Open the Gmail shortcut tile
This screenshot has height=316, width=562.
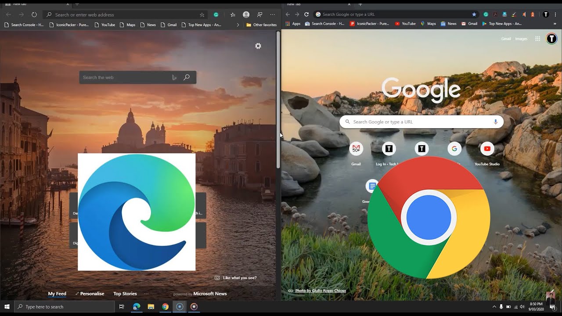click(x=356, y=154)
